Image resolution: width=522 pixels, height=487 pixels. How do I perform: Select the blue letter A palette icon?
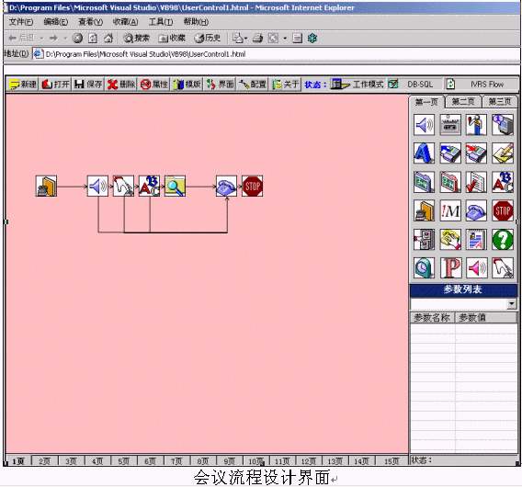click(424, 153)
